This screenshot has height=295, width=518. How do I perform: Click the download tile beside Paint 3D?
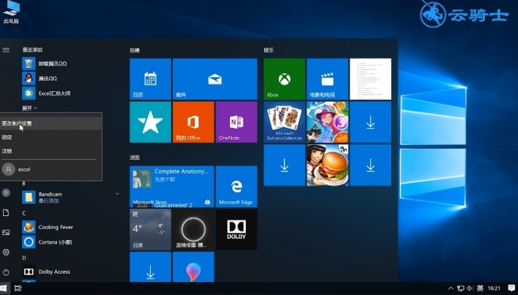tap(150, 267)
